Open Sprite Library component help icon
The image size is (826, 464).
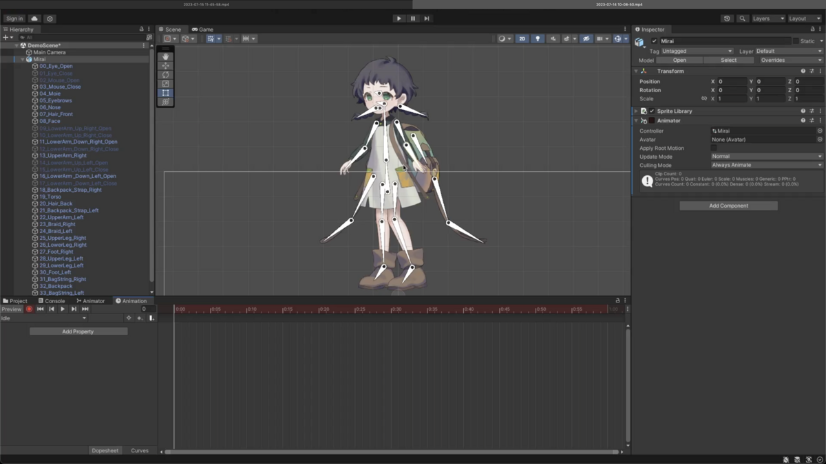[803, 111]
